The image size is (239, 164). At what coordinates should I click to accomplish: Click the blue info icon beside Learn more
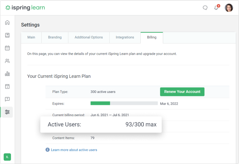pos(47,150)
